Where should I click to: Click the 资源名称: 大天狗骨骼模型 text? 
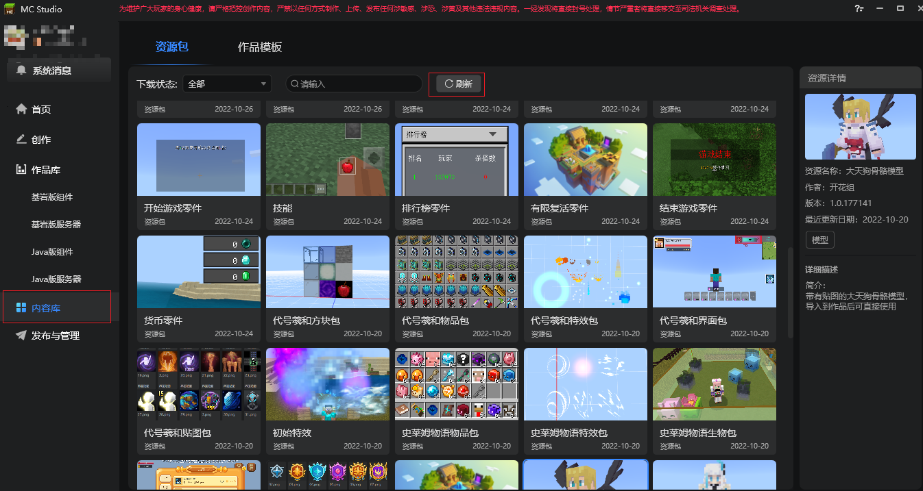[x=854, y=171]
